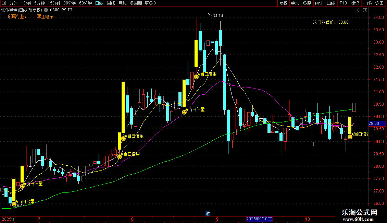Click the 34.00 price axis label
The height and width of the screenshot is (223, 387).
(378, 17)
